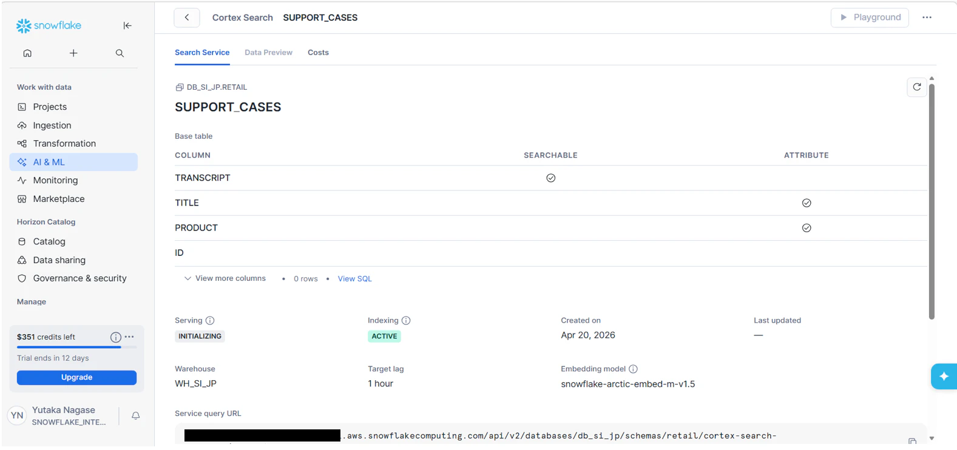Click the trial credits progress bar
Image resolution: width=957 pixels, height=450 pixels.
coord(76,348)
